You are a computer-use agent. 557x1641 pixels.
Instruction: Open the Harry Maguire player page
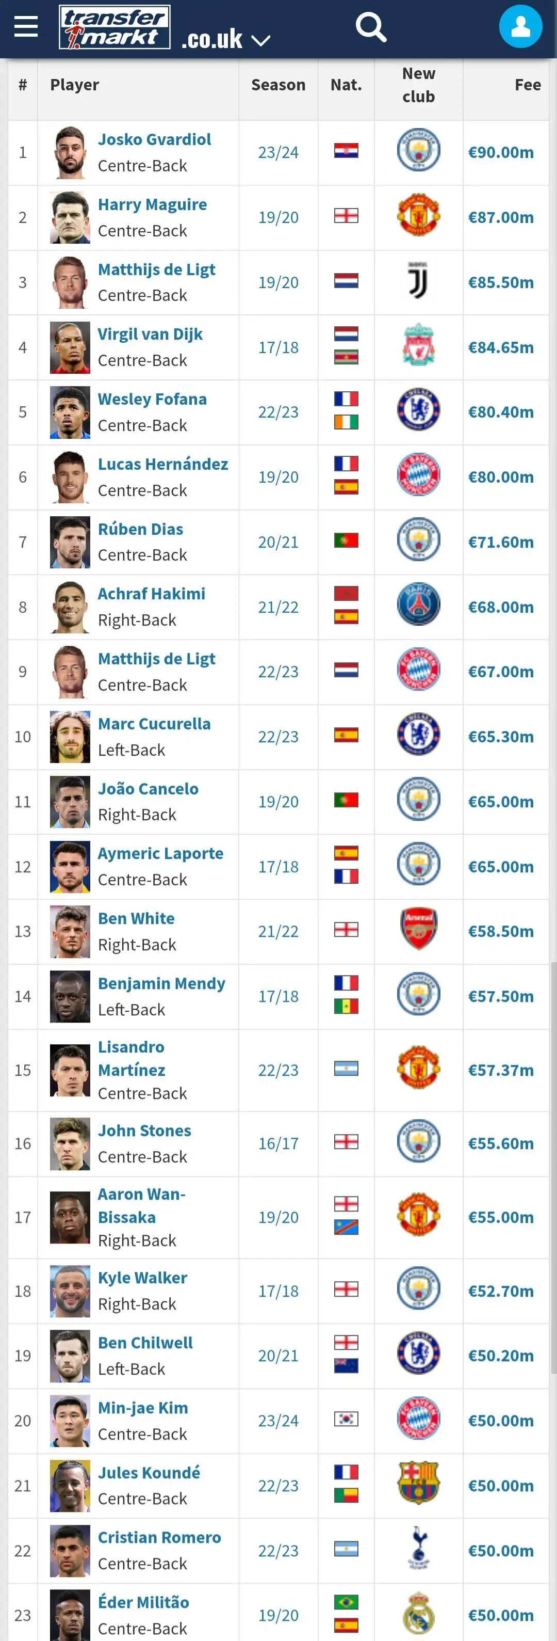click(152, 204)
